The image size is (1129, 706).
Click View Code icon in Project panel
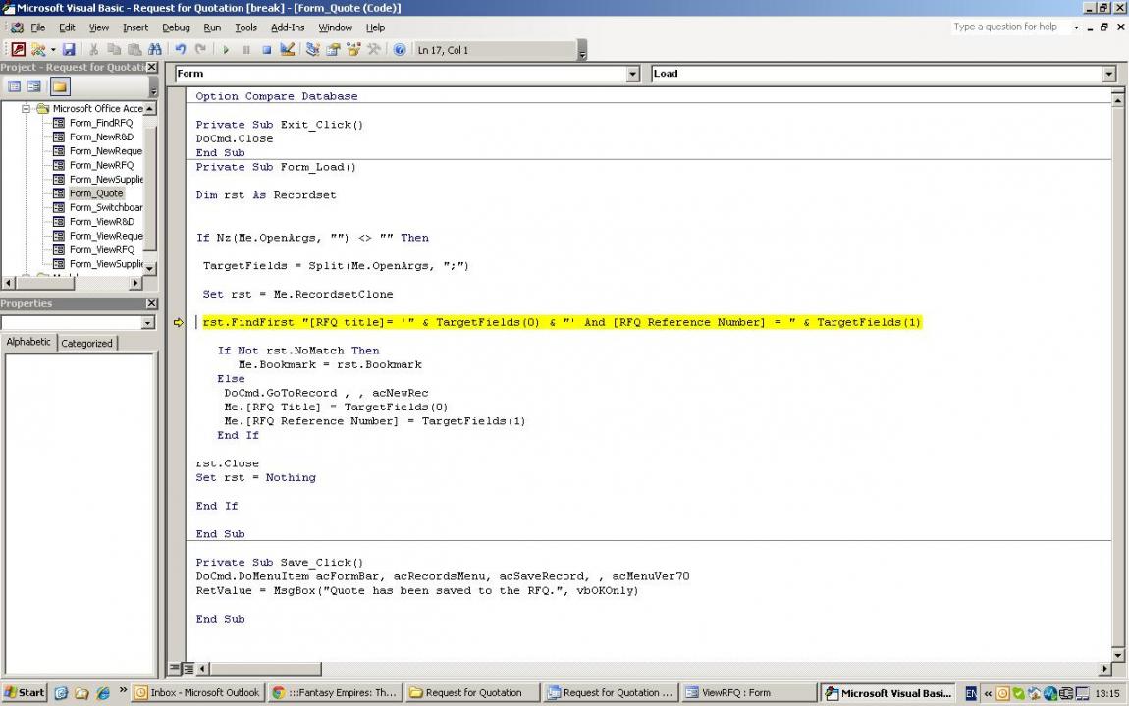coord(14,86)
